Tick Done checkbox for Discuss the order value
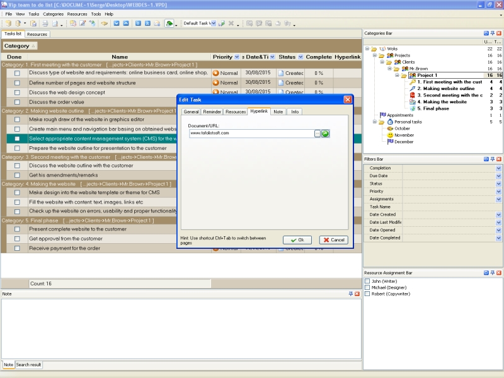This screenshot has width=504, height=378. click(18, 102)
